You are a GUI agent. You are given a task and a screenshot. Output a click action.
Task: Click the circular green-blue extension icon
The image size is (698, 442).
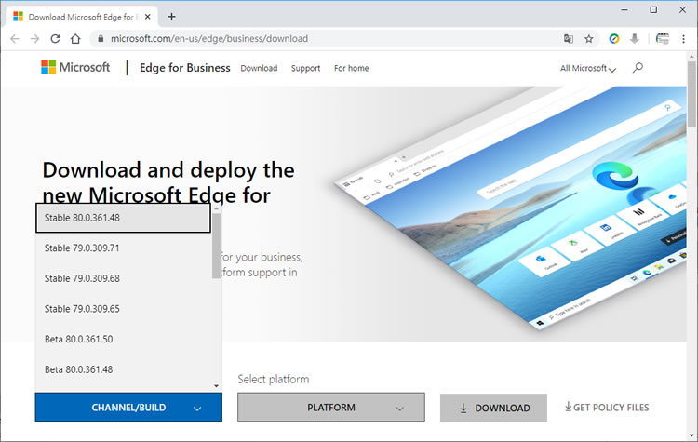(x=614, y=39)
